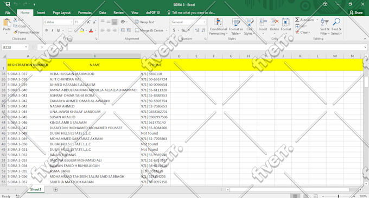
Task: Decrease indent of cell content
Action: click(x=123, y=30)
